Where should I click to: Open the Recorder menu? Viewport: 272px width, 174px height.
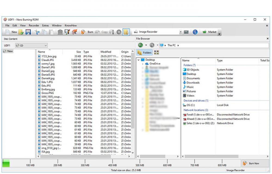[x=34, y=25]
